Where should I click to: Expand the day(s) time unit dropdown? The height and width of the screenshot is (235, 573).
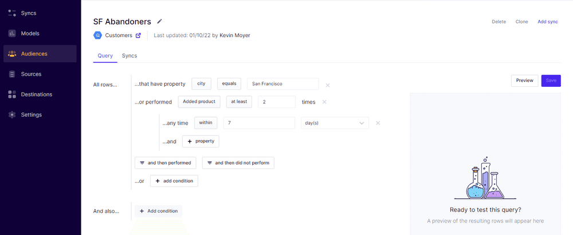pyautogui.click(x=335, y=123)
